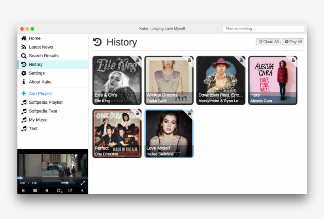Adjust the player volume slider
Image resolution: width=324 pixels, height=219 pixels.
coord(68,183)
